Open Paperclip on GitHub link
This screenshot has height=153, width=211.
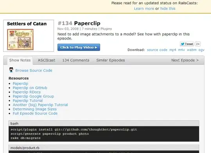(30, 88)
